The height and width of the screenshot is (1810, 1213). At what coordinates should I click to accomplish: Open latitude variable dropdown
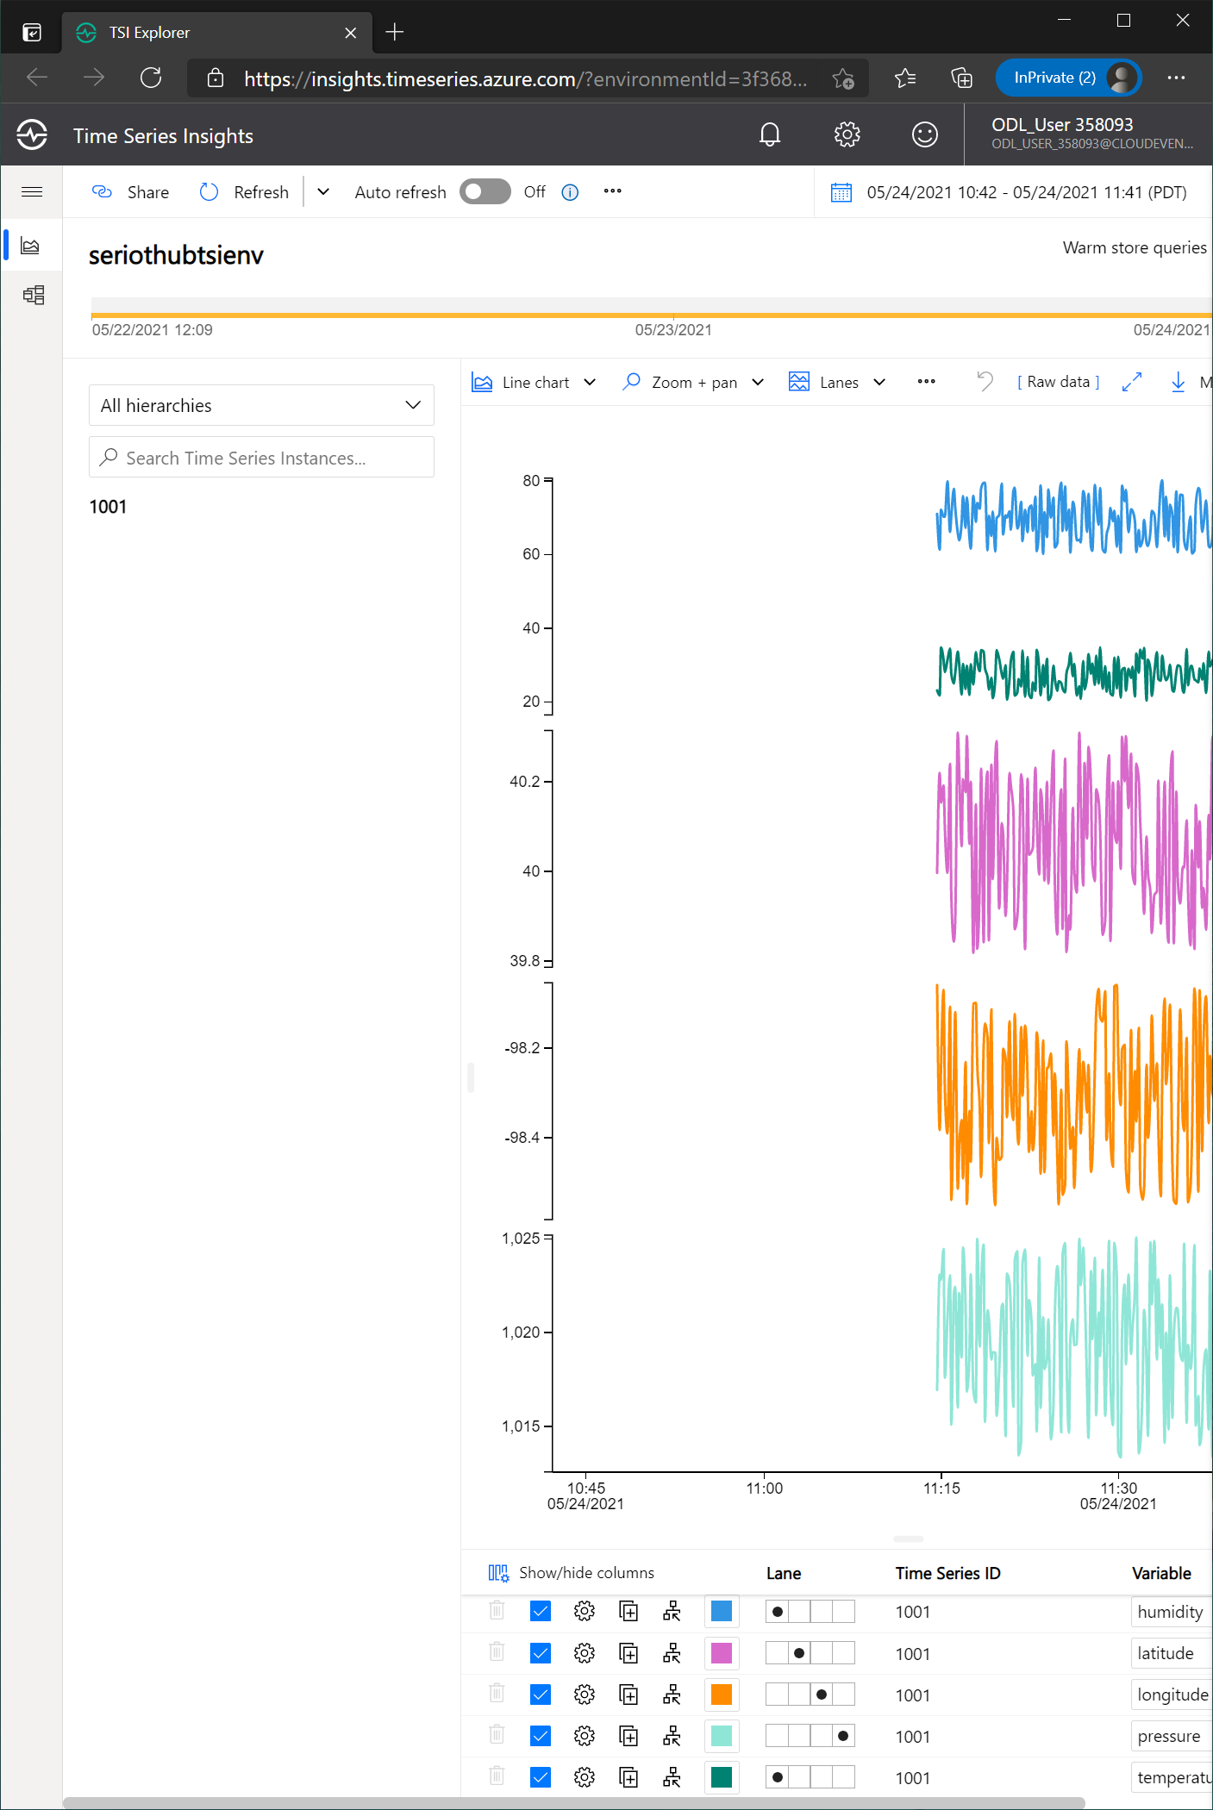point(1172,1653)
